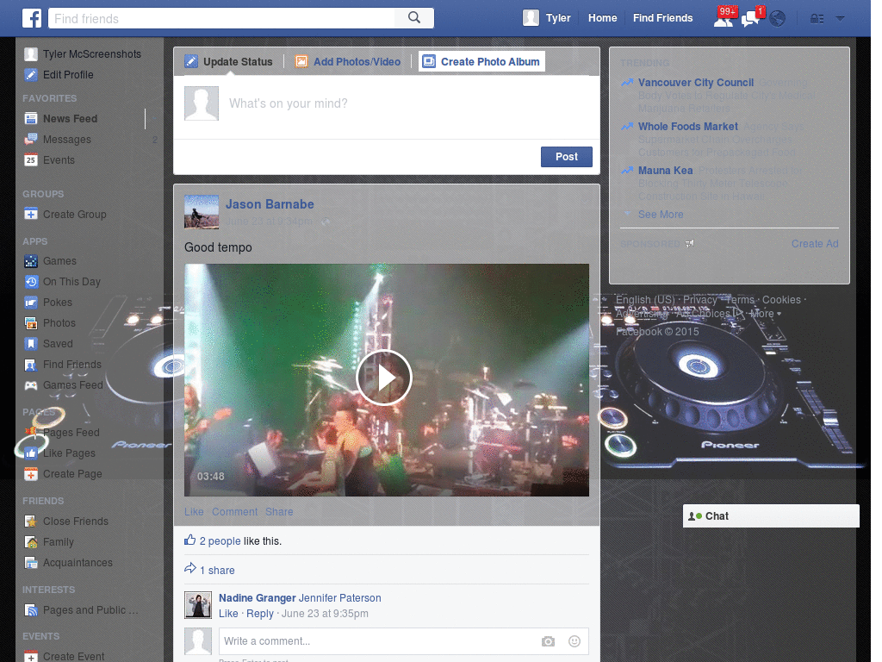Viewport: 882px width, 662px height.
Task: Open the 2 people likes link
Action: coord(220,541)
